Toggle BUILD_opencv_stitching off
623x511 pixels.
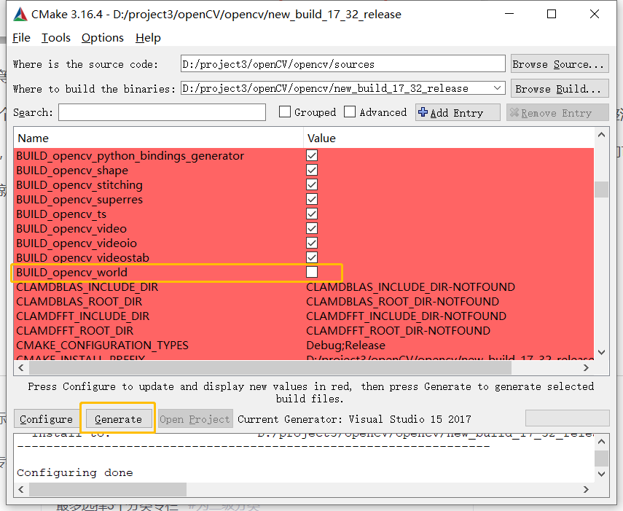click(311, 184)
